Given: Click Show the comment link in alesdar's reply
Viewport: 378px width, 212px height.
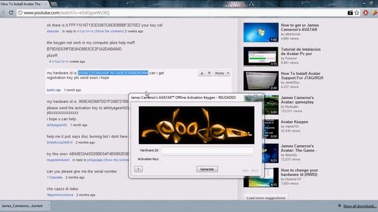Looking at the screenshot, I should point(109,31).
